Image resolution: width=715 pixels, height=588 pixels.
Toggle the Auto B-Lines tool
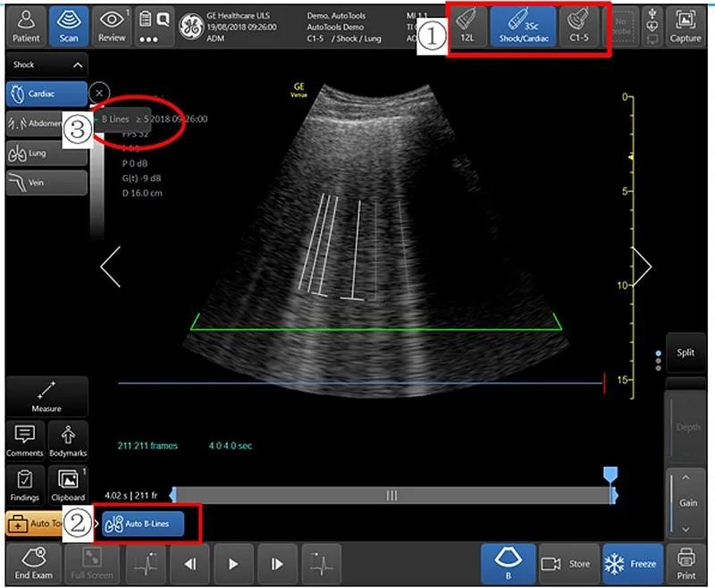coord(143,524)
